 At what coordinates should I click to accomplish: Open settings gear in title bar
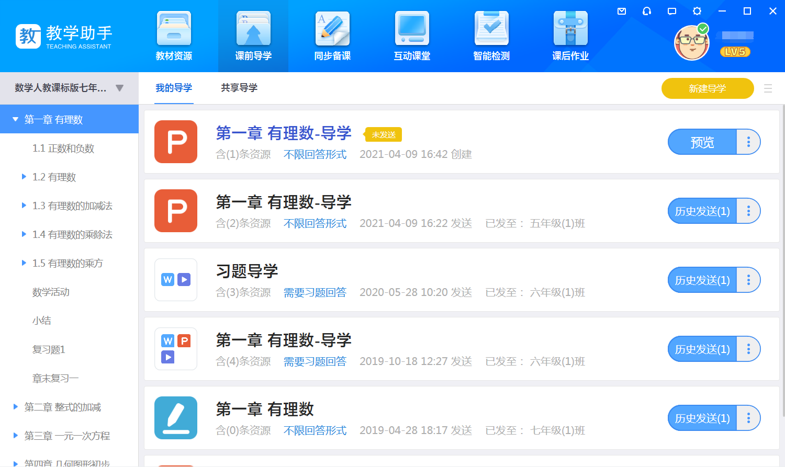[697, 11]
